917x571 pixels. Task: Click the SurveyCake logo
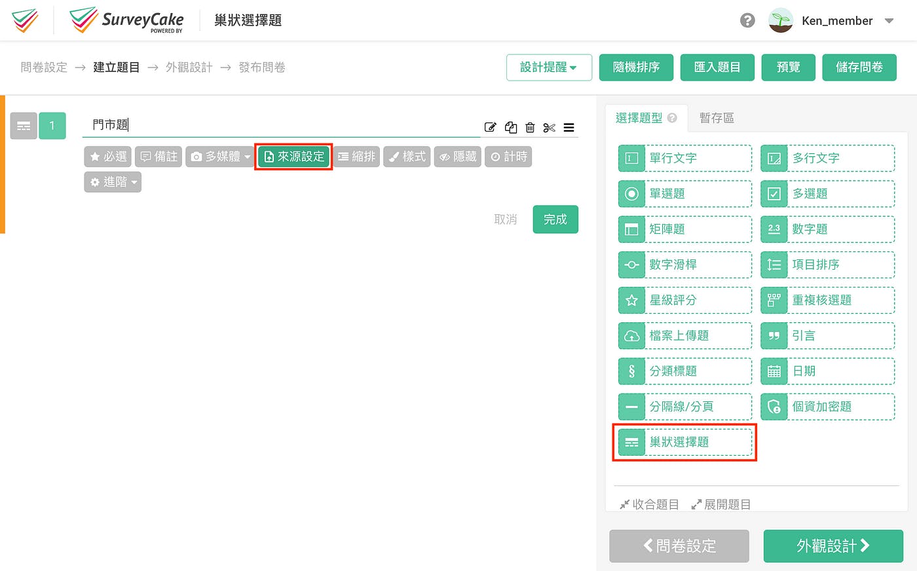(126, 20)
